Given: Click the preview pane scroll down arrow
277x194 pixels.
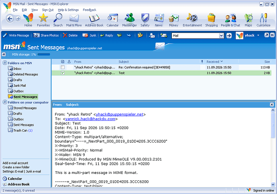Looking at the screenshot, I should tap(273, 185).
